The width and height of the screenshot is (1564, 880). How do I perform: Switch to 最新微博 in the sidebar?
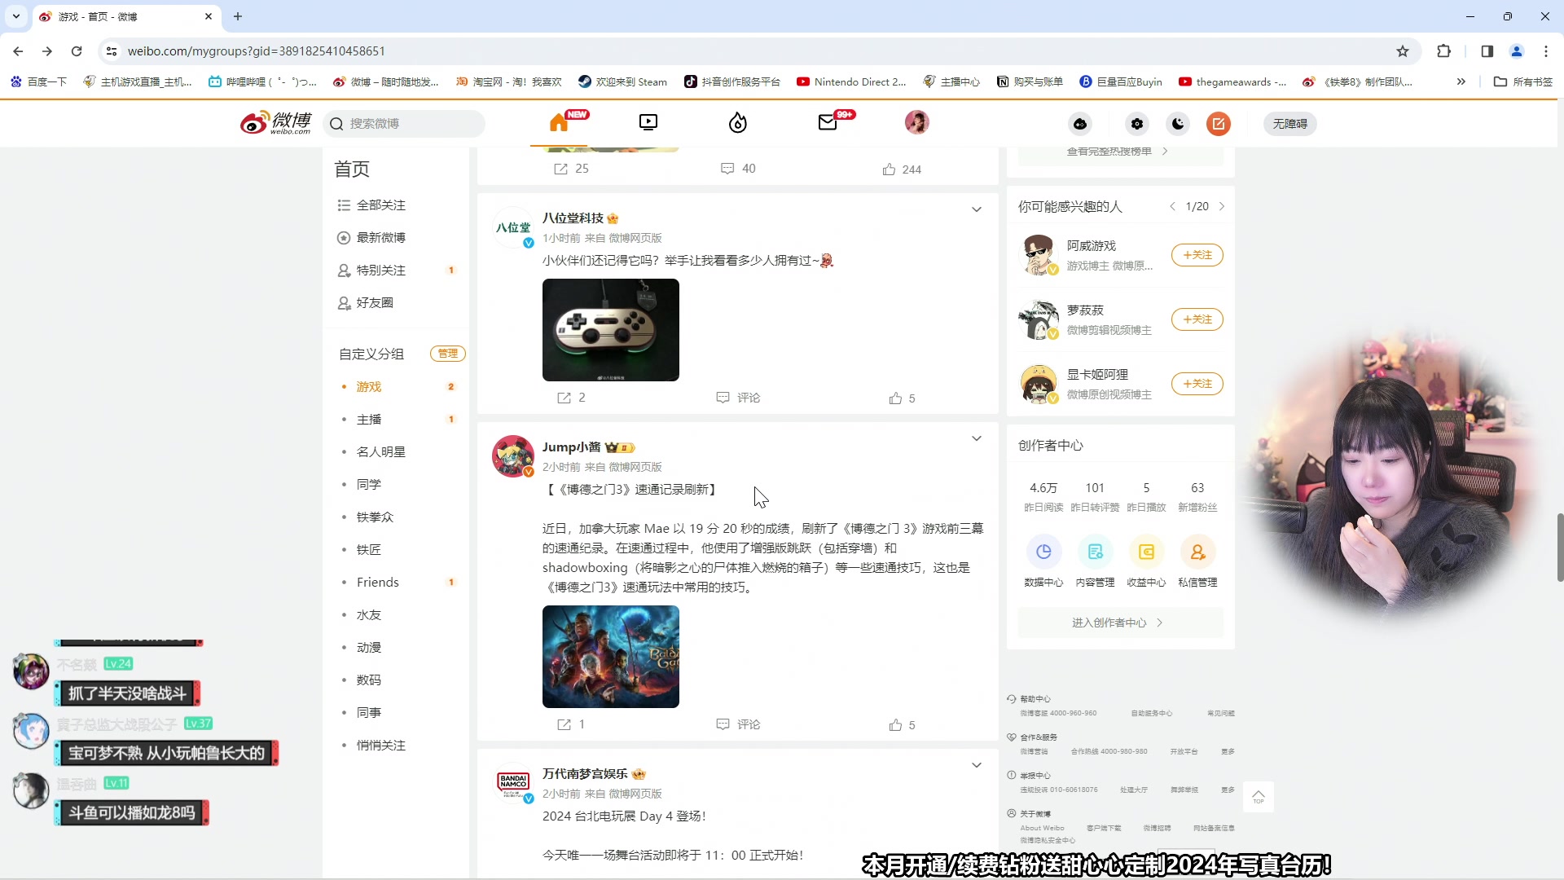click(382, 237)
